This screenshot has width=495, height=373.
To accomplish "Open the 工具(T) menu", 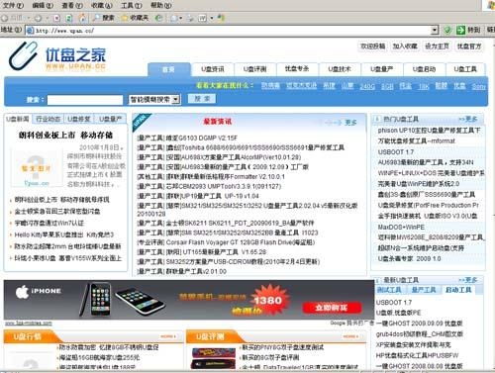I will (132, 5).
